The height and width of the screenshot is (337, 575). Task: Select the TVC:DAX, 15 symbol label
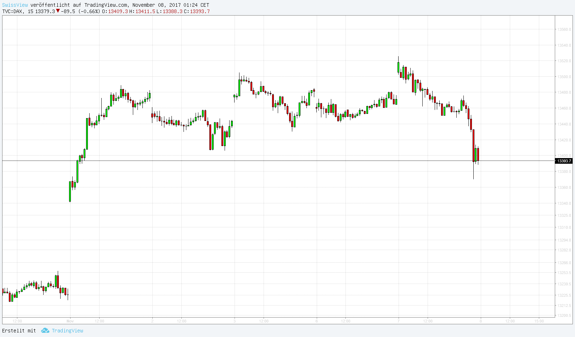click(18, 11)
